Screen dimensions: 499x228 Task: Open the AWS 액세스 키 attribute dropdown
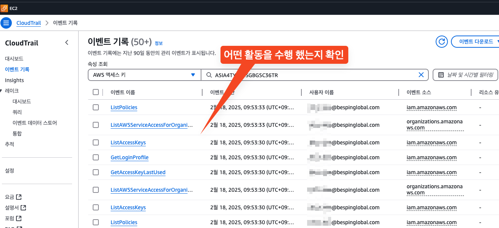(x=145, y=75)
